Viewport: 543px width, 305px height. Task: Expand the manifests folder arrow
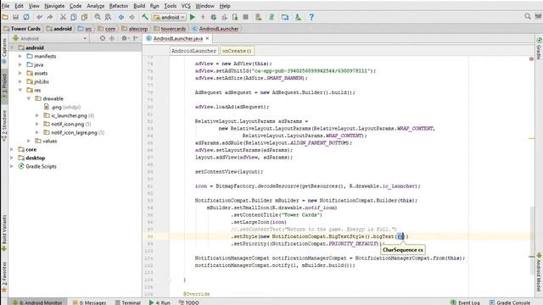coord(20,56)
